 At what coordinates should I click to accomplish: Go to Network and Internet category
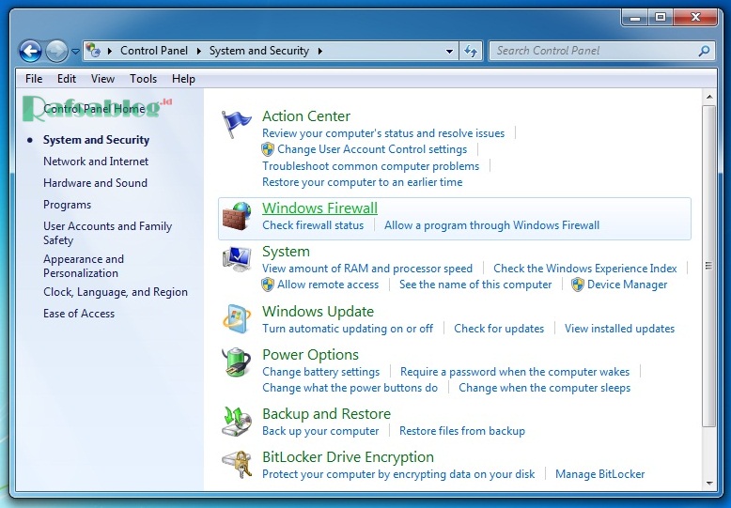(96, 162)
